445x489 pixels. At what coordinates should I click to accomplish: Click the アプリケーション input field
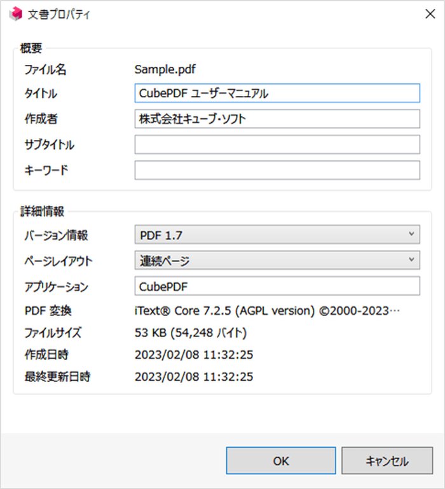[277, 286]
